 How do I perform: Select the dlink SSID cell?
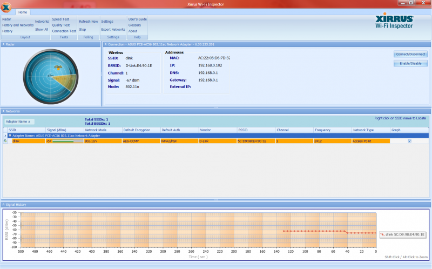coord(29,141)
